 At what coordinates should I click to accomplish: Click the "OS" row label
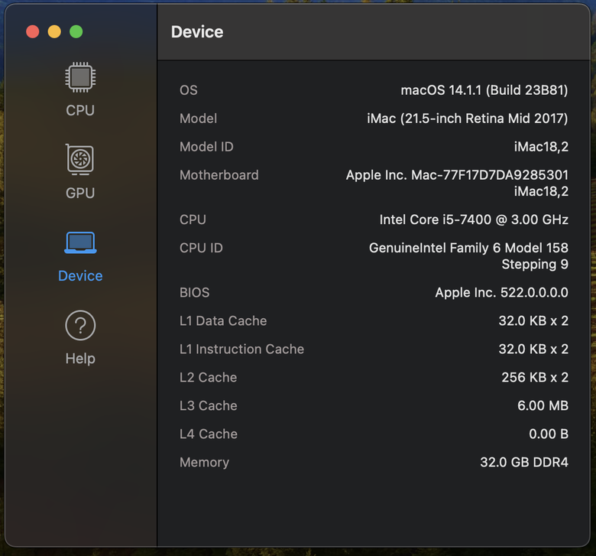[189, 90]
